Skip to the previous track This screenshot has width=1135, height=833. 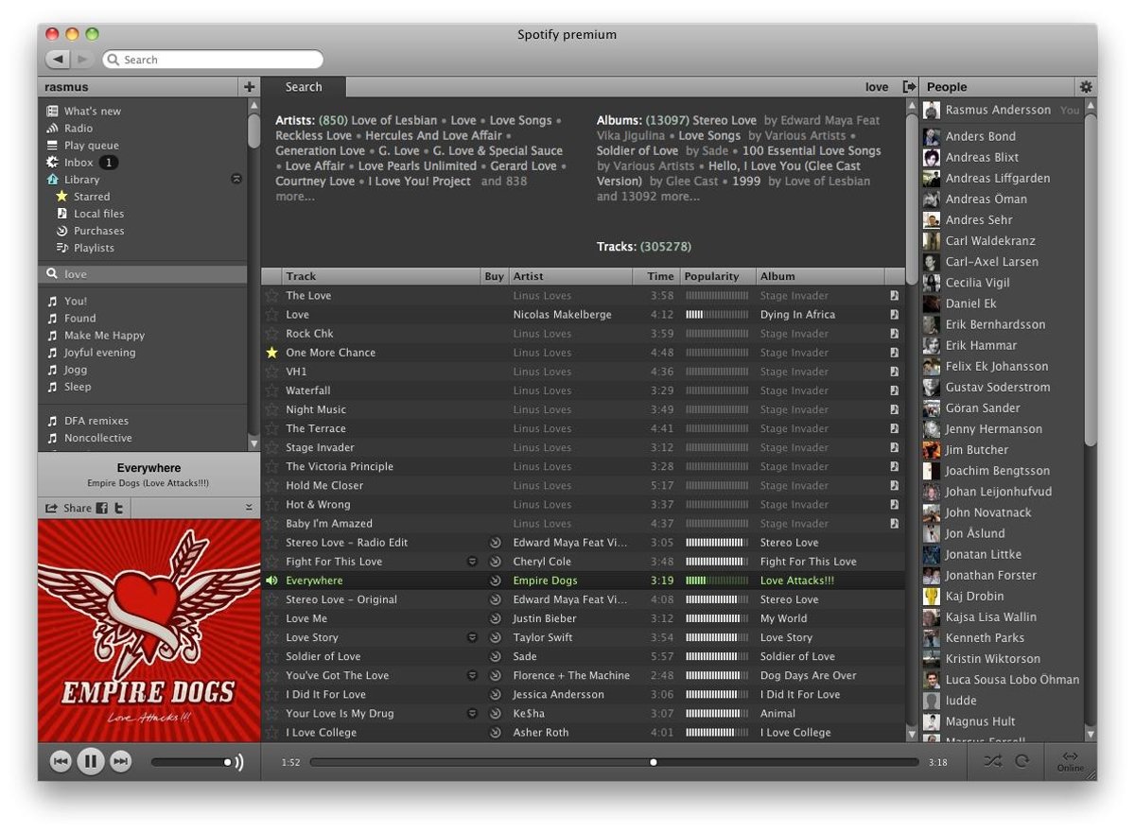61,762
